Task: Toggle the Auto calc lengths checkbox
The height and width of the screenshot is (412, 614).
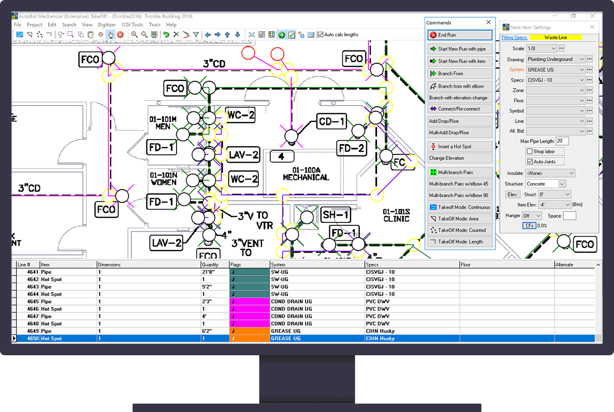Action: click(321, 35)
